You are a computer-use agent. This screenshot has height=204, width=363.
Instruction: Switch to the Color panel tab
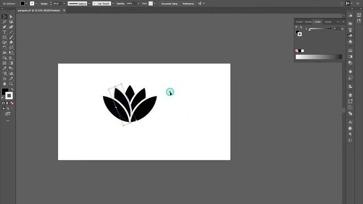tap(318, 22)
